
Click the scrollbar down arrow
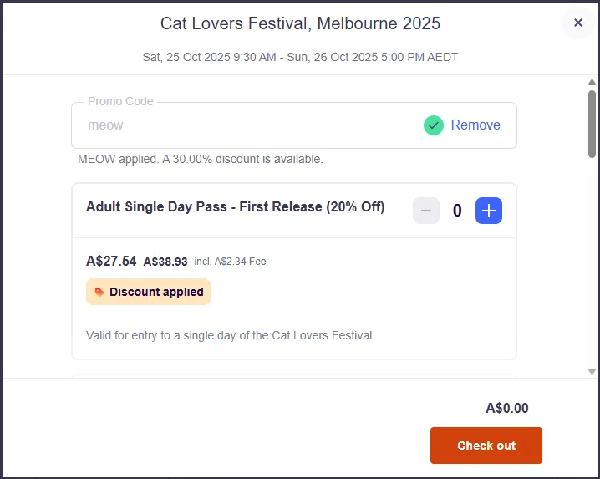pos(592,371)
